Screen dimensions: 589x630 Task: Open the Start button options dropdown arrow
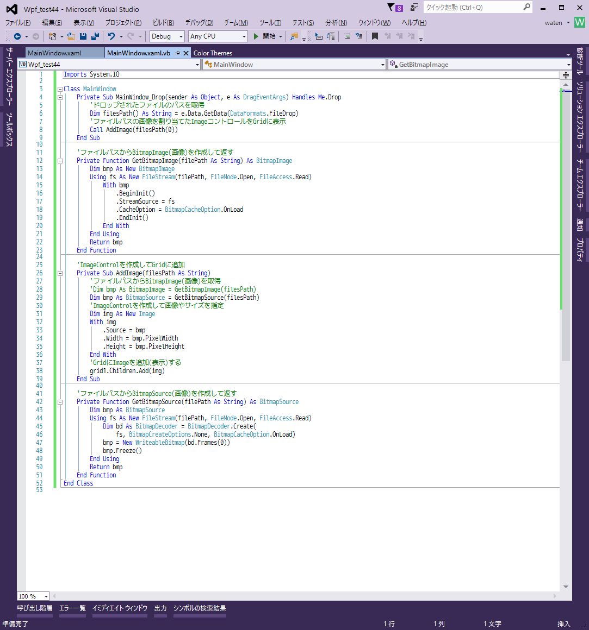click(x=281, y=36)
